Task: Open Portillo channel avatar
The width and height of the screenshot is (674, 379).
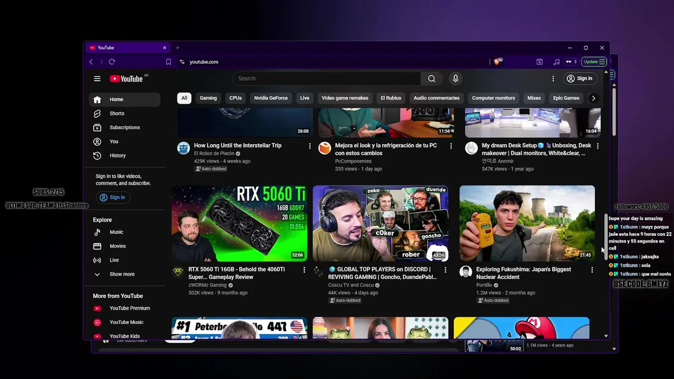Action: tap(465, 272)
